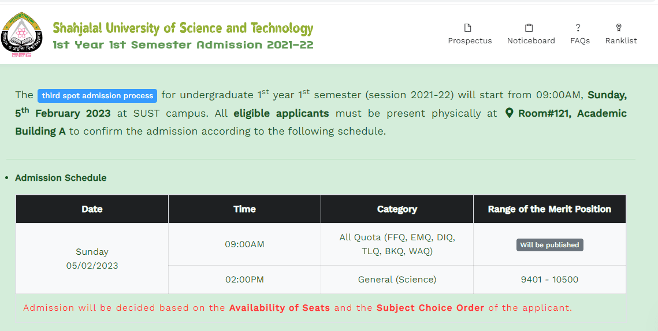Viewport: 658px width, 331px height.
Task: Click the Will be published badge
Action: tap(550, 245)
